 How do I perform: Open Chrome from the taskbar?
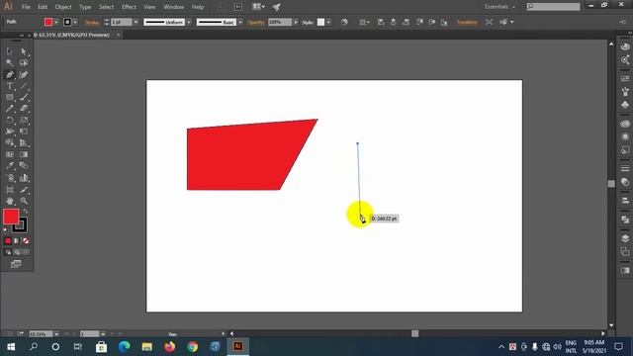click(x=193, y=346)
